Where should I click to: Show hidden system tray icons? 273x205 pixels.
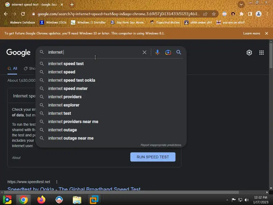click(x=227, y=200)
